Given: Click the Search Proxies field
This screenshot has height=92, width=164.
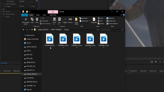Looking at the screenshot, I should (112, 30).
